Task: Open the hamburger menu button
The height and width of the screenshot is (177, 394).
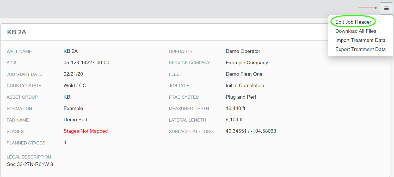Action: (386, 9)
